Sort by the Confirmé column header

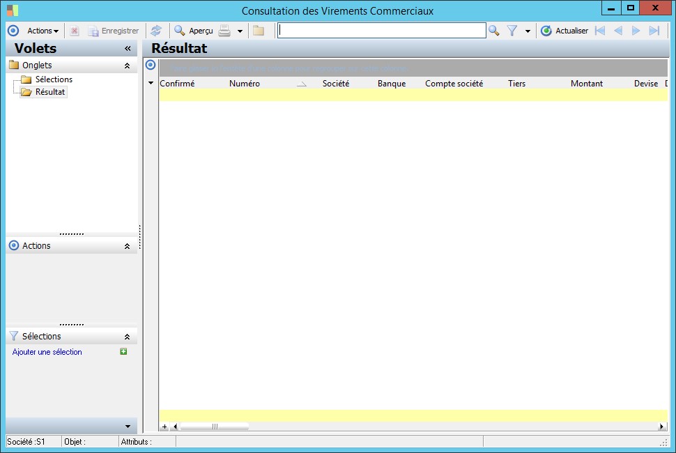177,83
